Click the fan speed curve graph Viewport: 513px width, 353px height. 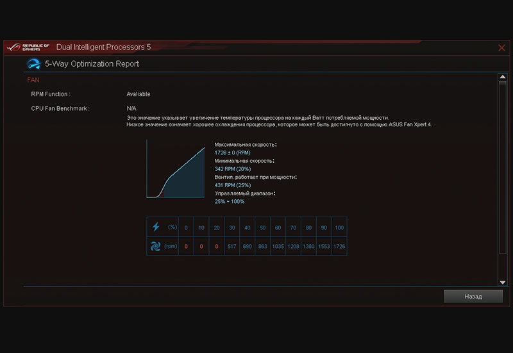176,169
